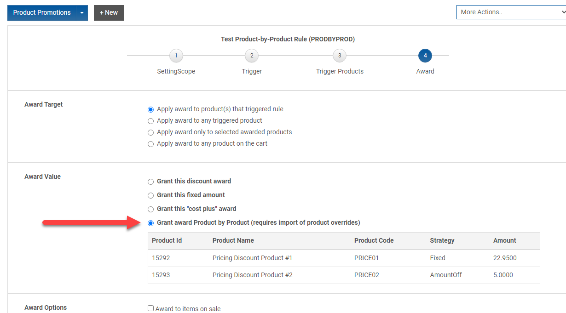The image size is (566, 313).
Task: Click product code PRICE01
Action: pos(367,258)
